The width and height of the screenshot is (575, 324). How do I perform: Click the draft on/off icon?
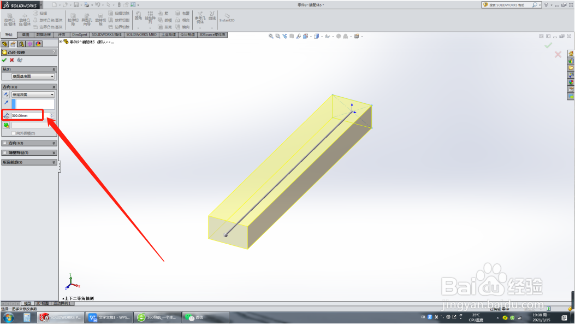[6, 125]
